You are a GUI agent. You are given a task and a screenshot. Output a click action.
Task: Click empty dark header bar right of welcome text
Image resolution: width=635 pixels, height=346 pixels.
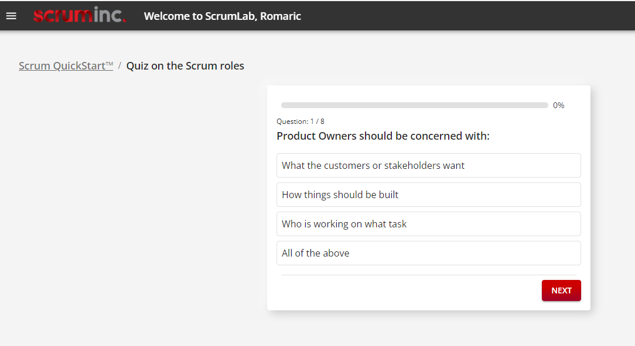(x=466, y=16)
